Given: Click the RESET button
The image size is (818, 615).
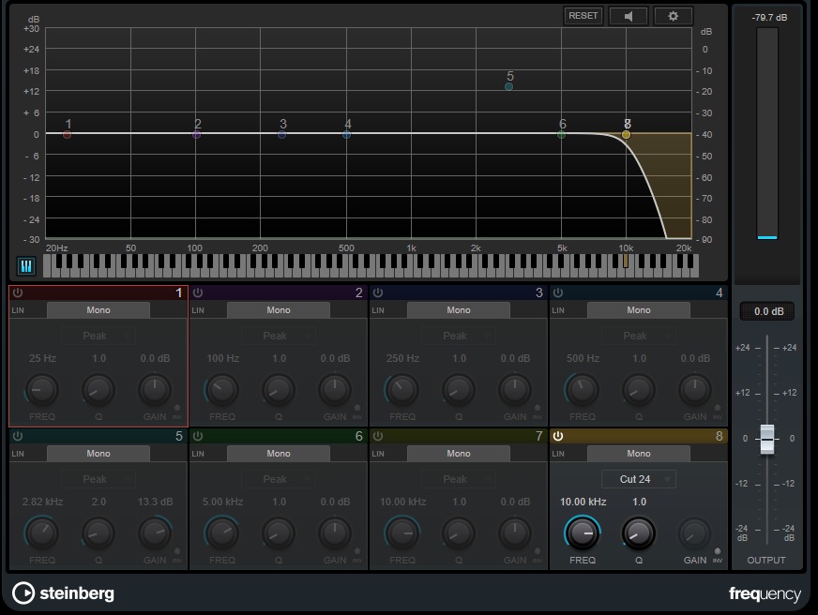Looking at the screenshot, I should [583, 16].
